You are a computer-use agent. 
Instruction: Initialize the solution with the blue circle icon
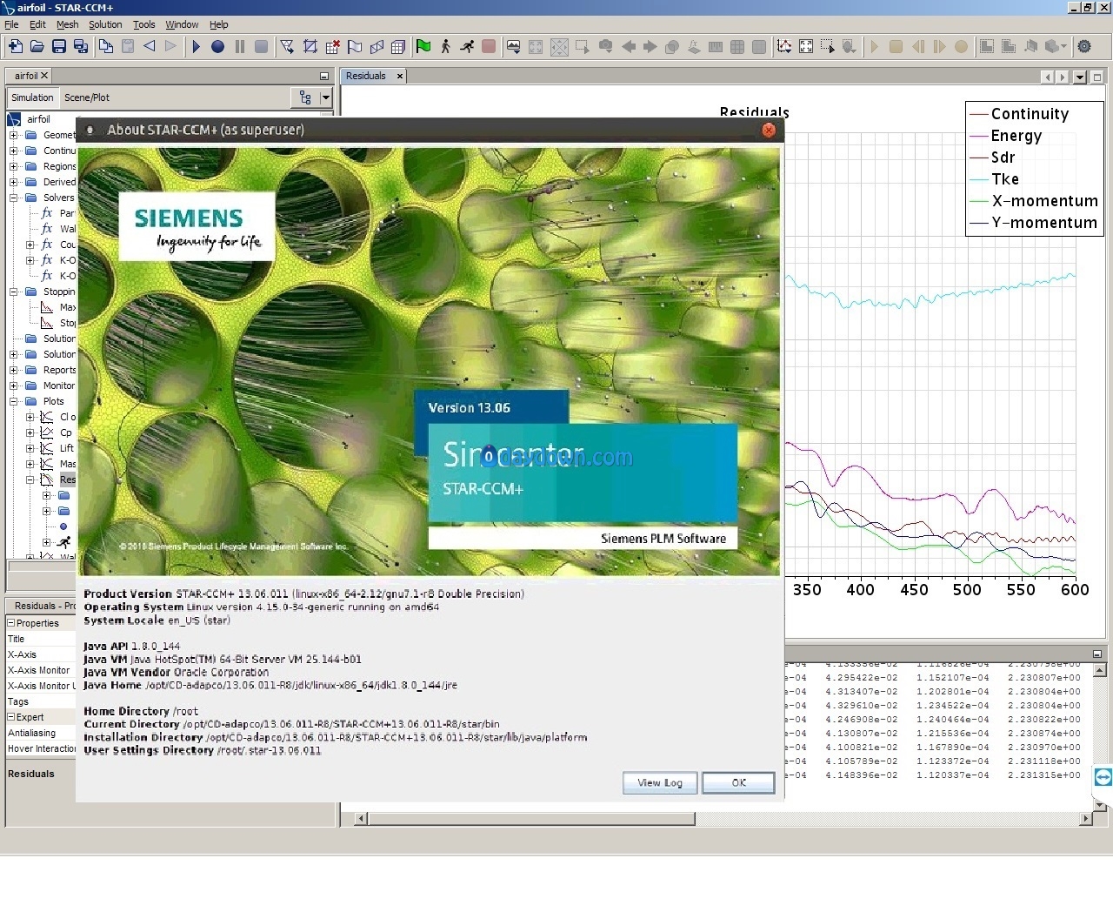click(218, 46)
